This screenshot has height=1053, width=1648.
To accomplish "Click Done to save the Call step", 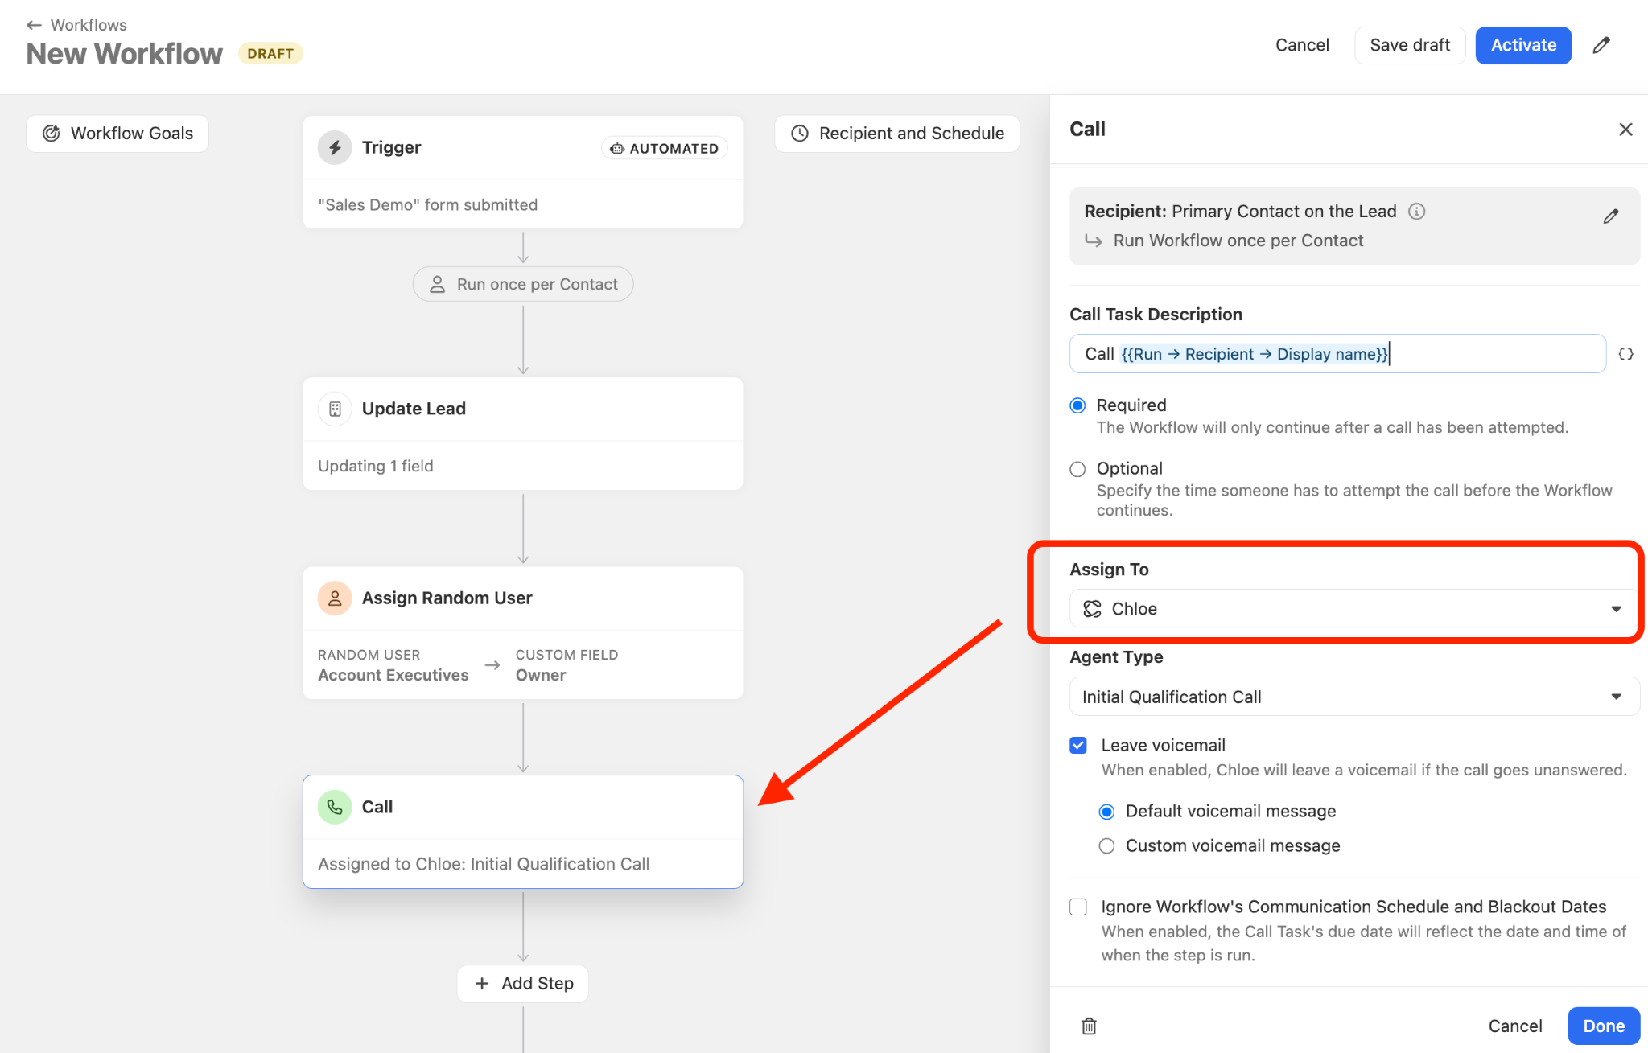I will 1603,1026.
